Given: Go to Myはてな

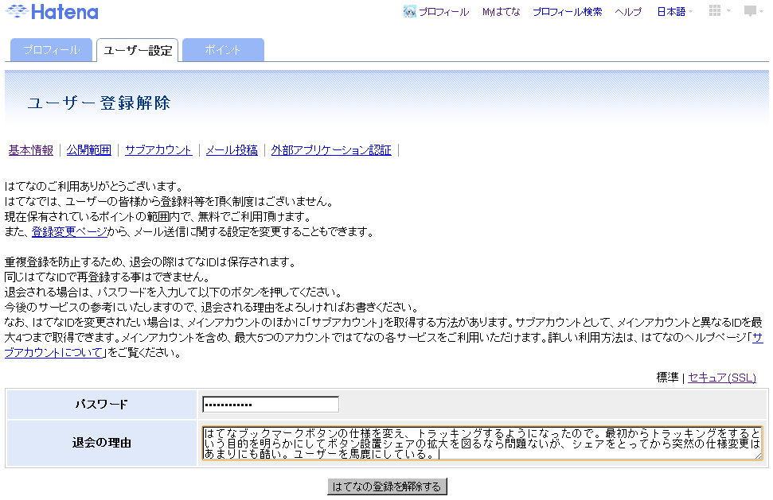Looking at the screenshot, I should click(x=501, y=12).
